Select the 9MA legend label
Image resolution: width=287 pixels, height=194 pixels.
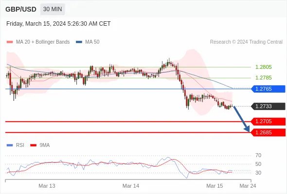(x=45, y=145)
